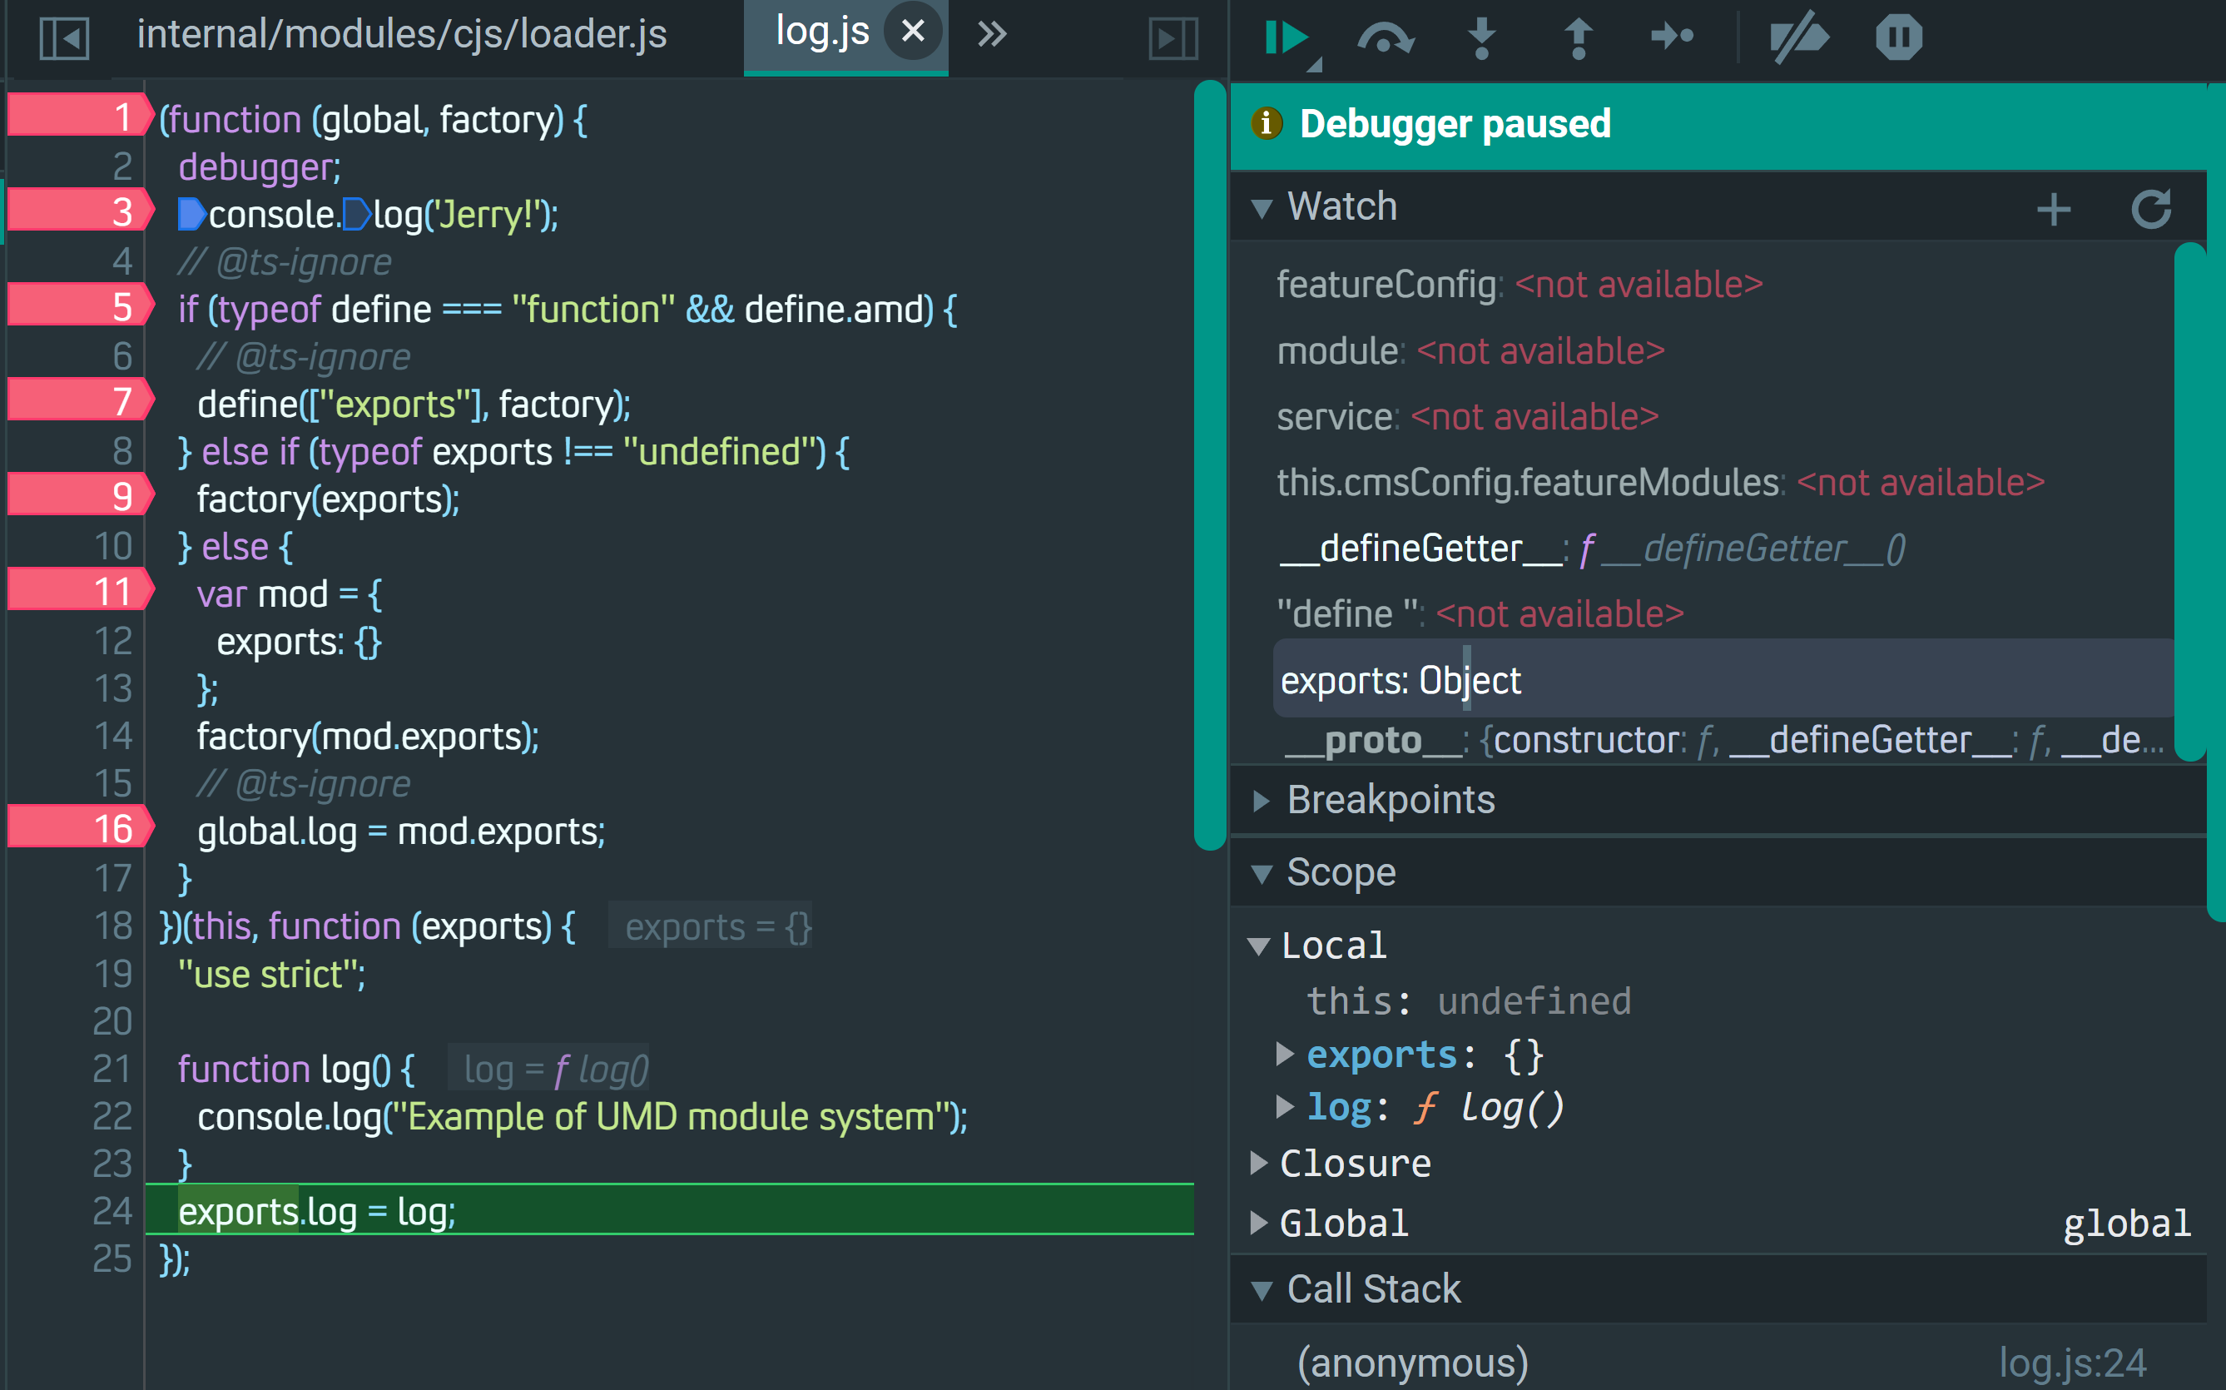This screenshot has height=1390, width=2226.
Task: Hide the file navigator sidebar
Action: pyautogui.click(x=64, y=37)
